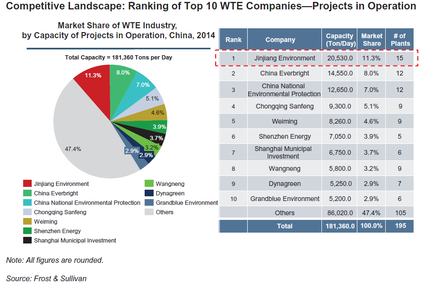Click the Dynagreen table cell

[x=285, y=184]
